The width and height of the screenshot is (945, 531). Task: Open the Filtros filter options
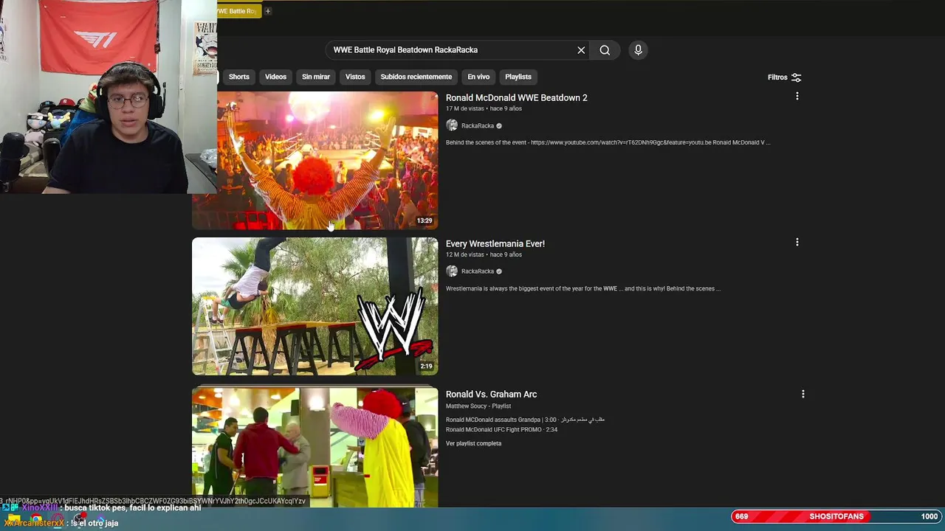click(784, 77)
